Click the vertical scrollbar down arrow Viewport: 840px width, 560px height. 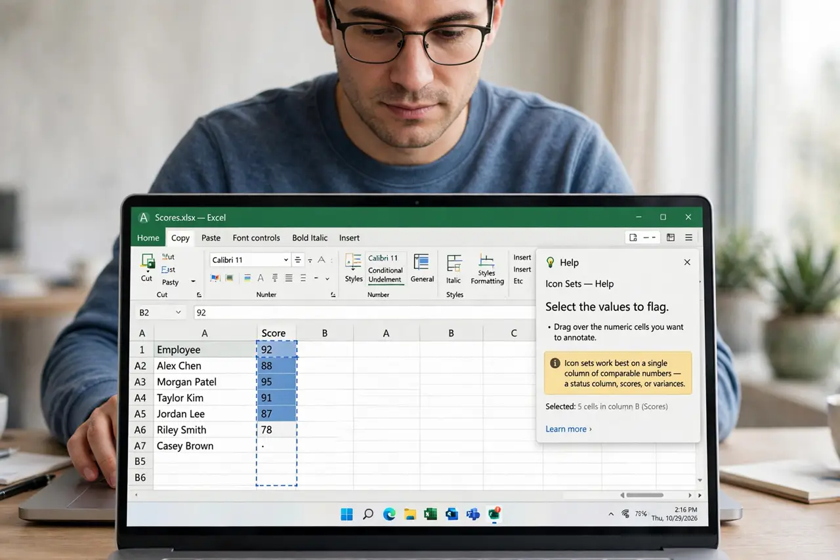(x=700, y=481)
